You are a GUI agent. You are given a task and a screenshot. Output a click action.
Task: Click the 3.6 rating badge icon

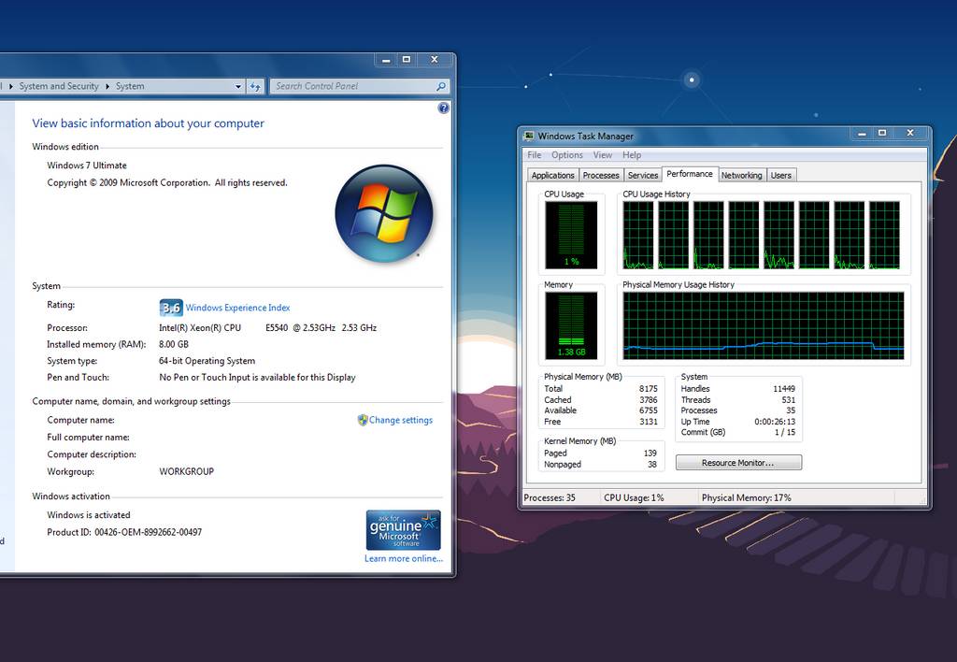tap(171, 308)
